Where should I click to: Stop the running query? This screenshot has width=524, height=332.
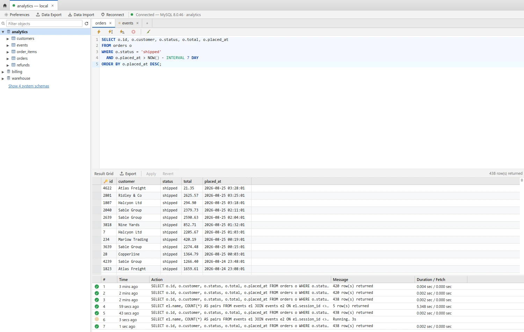(x=133, y=32)
